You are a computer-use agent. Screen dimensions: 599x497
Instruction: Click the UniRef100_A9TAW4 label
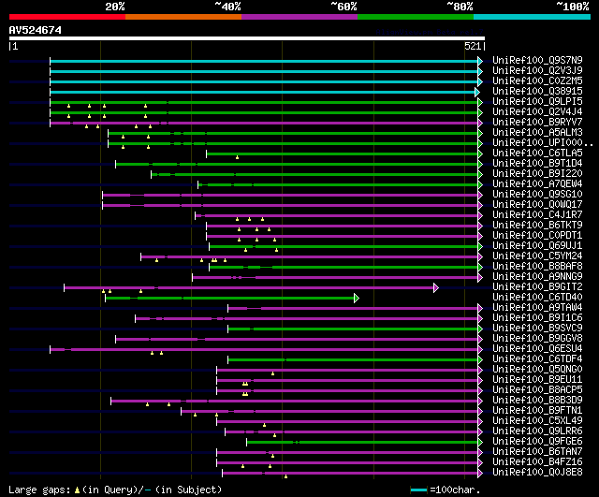pos(537,308)
